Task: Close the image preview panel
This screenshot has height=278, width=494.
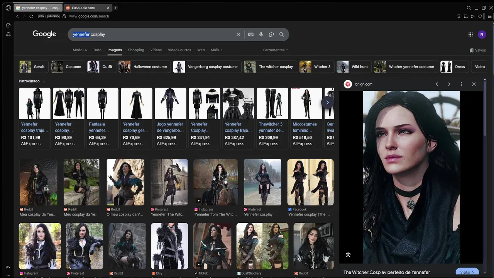Action: (474, 84)
